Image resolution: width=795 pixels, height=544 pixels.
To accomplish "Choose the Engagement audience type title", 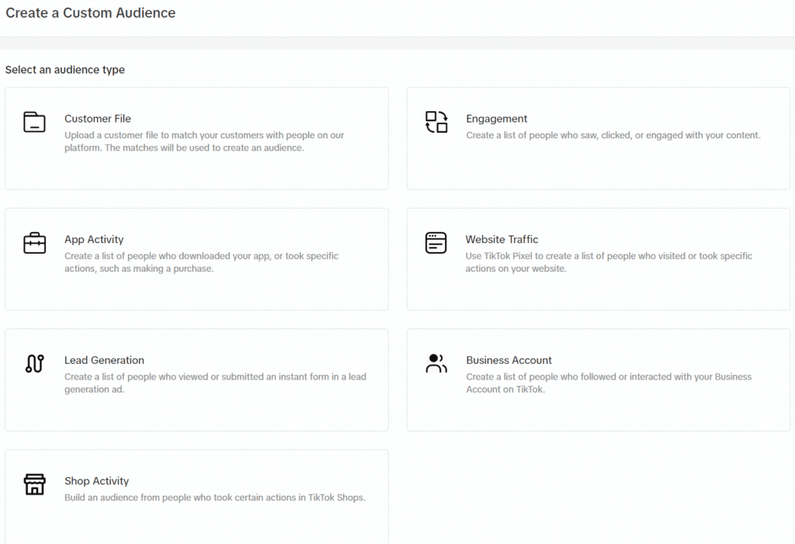I will pyautogui.click(x=496, y=119).
